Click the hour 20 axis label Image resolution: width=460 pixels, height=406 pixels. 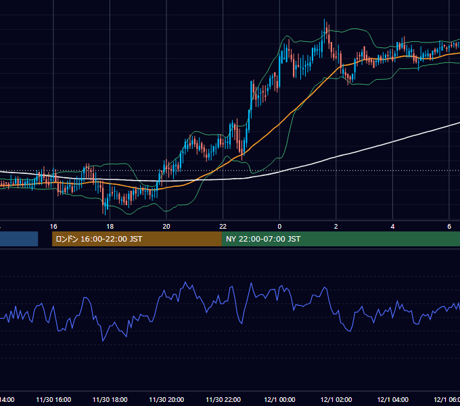[x=166, y=227]
